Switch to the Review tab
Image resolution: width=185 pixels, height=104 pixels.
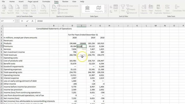(x=65, y=1)
